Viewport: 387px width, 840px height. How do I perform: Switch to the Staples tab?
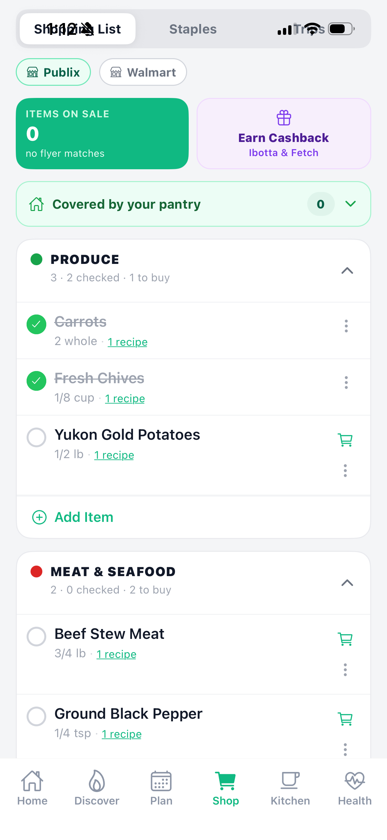coord(193,29)
